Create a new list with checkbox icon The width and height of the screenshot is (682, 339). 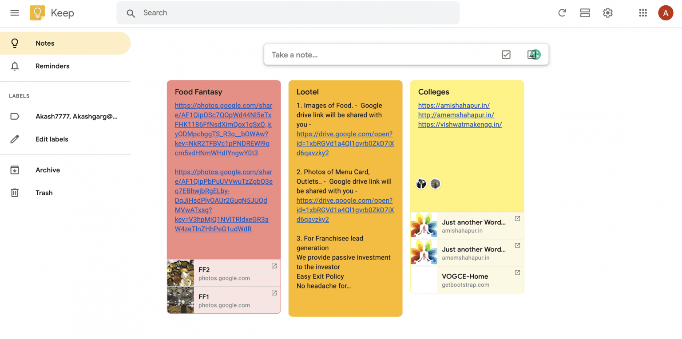pyautogui.click(x=506, y=55)
